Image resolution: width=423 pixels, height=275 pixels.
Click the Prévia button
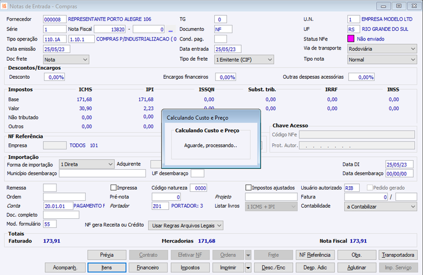tap(107, 255)
